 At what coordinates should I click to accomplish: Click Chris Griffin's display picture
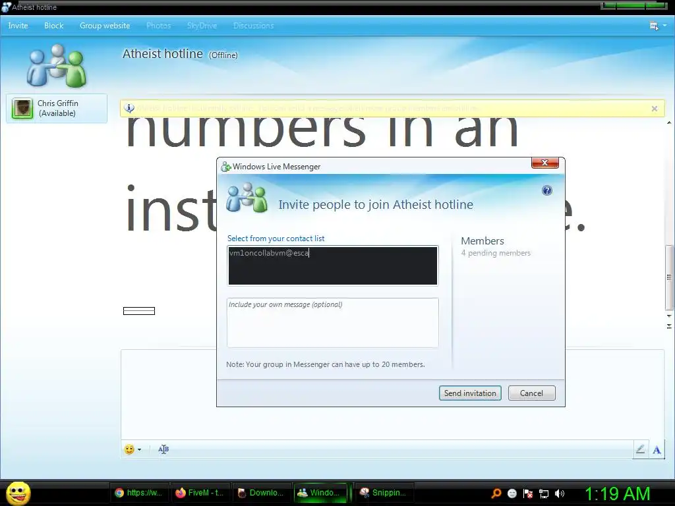point(22,108)
